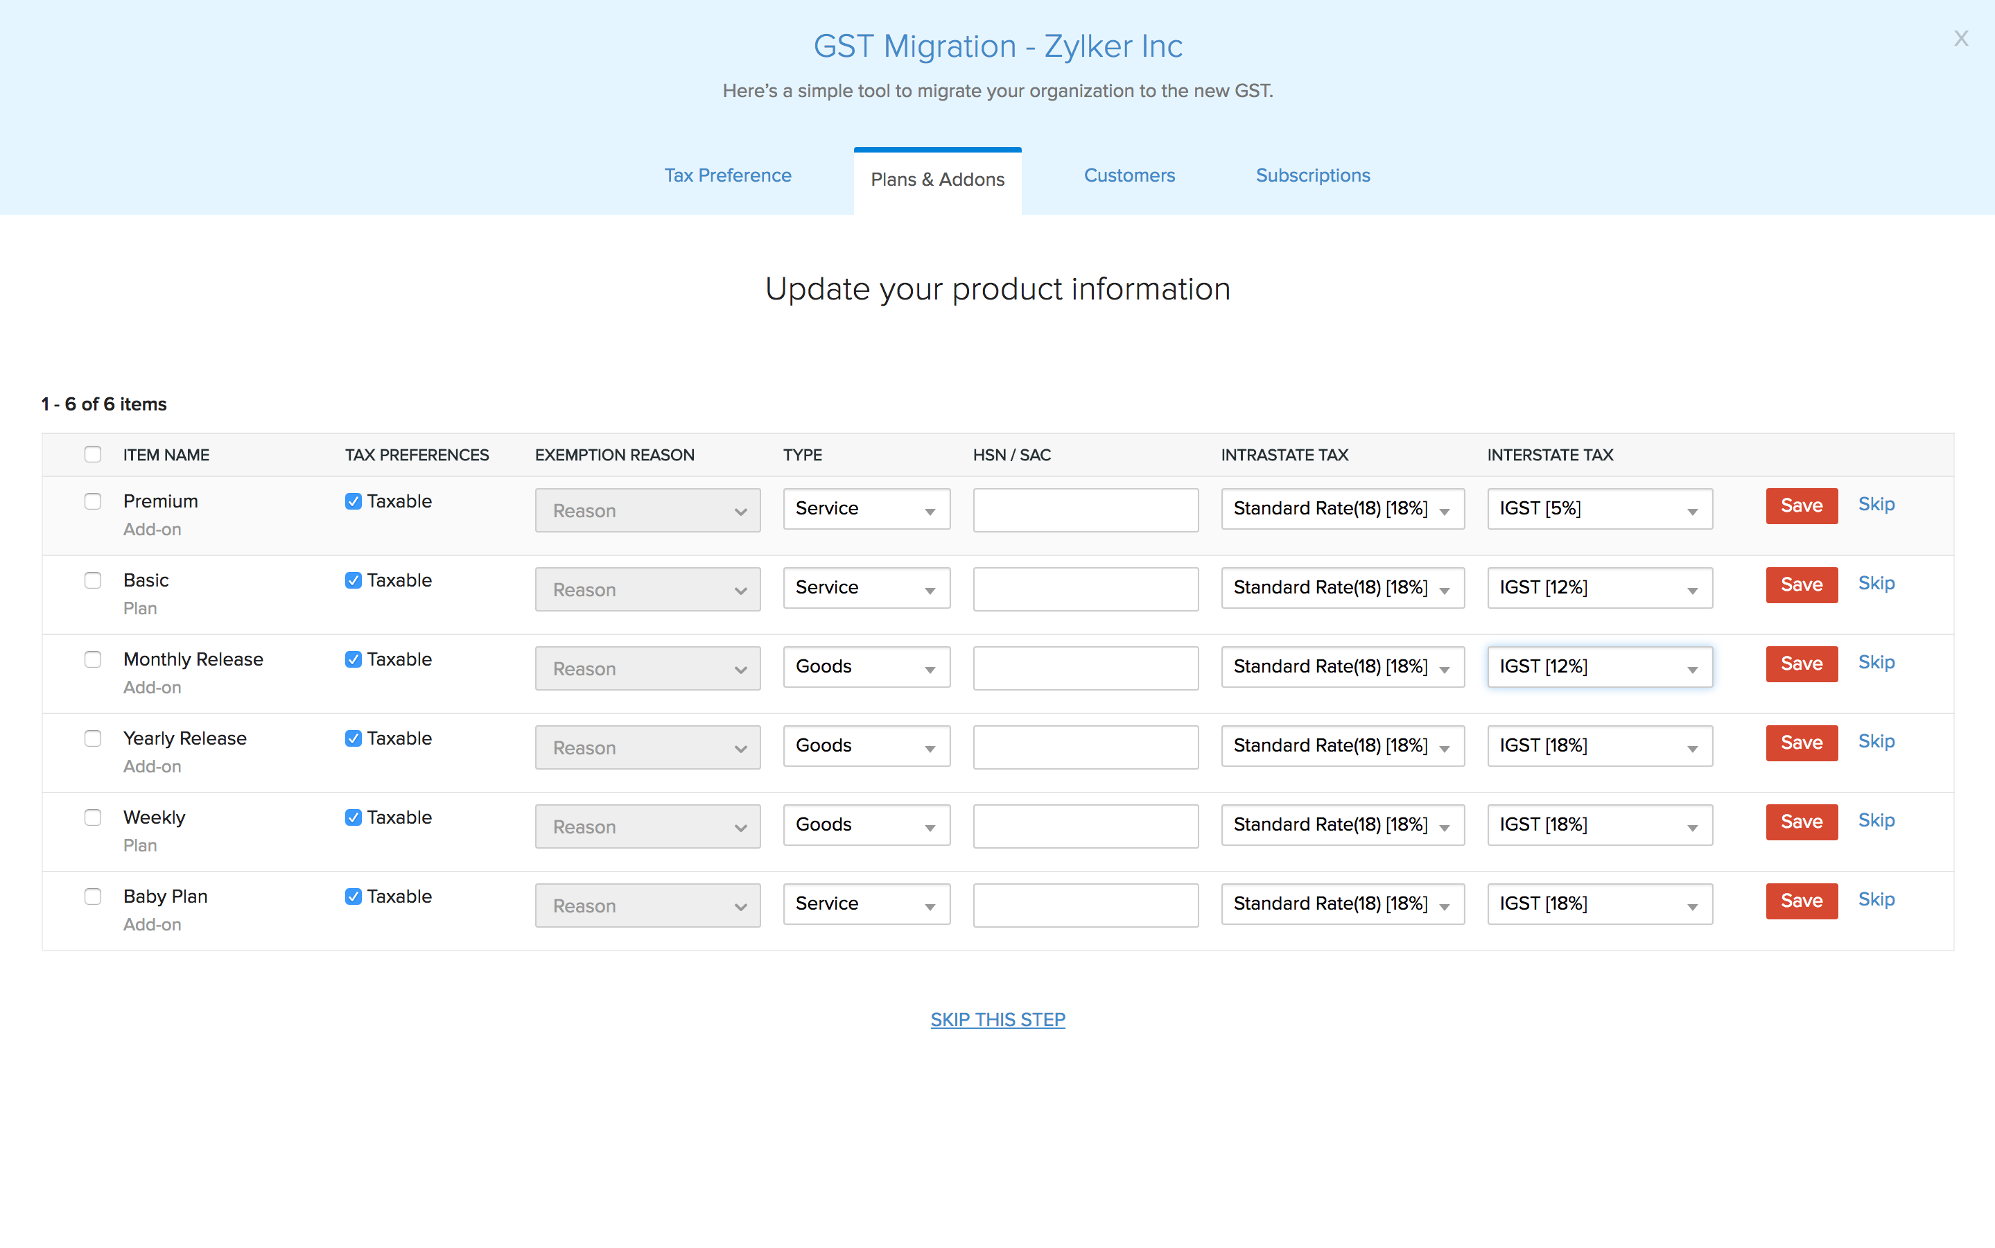Change Interstate Tax dropdown for Premium add-on
Image resolution: width=1995 pixels, height=1248 pixels.
(1599, 508)
